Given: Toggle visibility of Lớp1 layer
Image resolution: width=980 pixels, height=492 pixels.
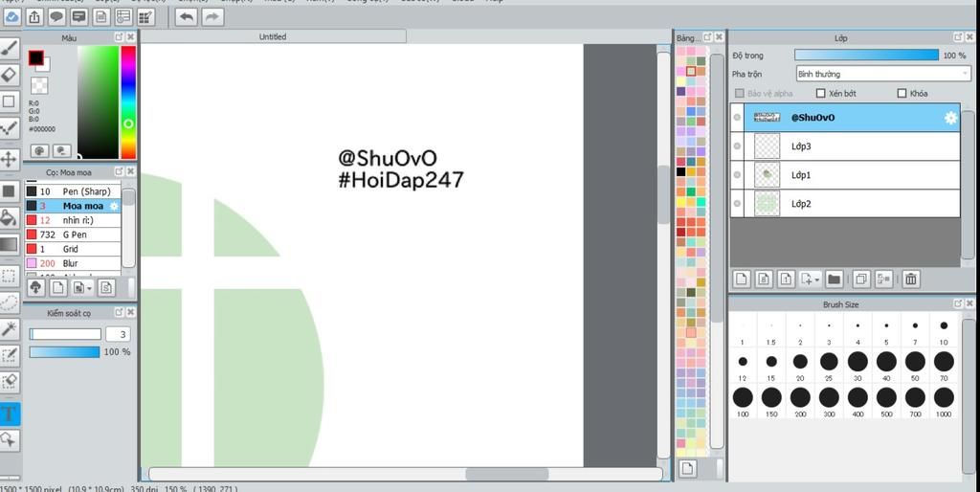Looking at the screenshot, I should [x=737, y=175].
